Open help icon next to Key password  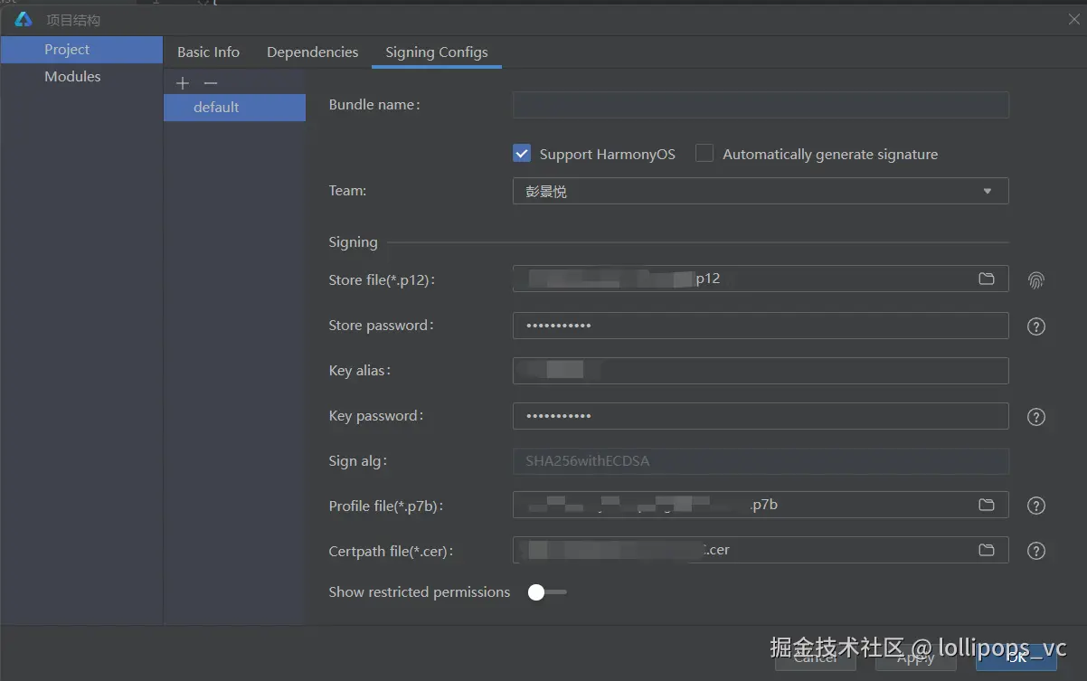[x=1036, y=417]
